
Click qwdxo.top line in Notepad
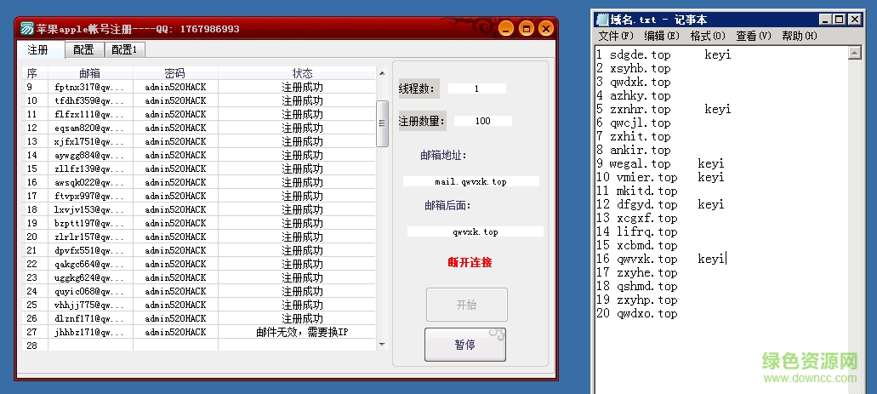click(636, 313)
